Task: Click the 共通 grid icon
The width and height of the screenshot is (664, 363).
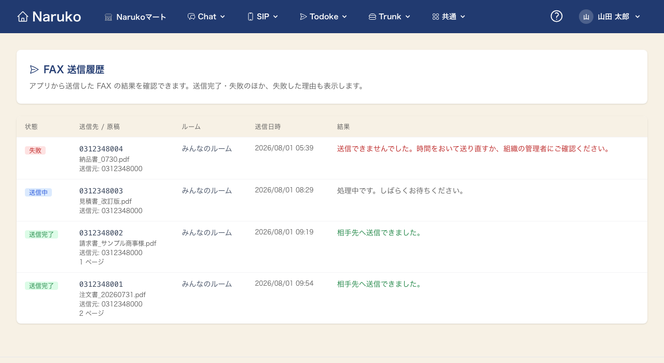Action: click(436, 17)
